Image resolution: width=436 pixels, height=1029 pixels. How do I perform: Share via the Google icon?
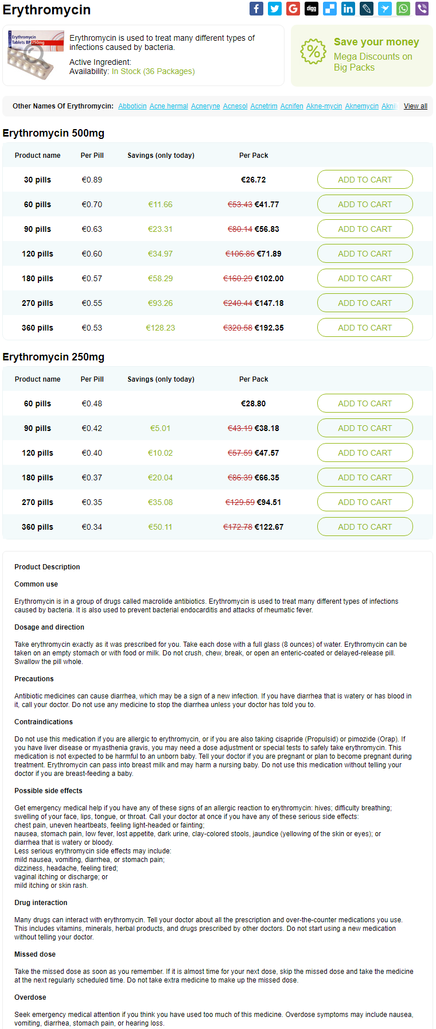293,9
